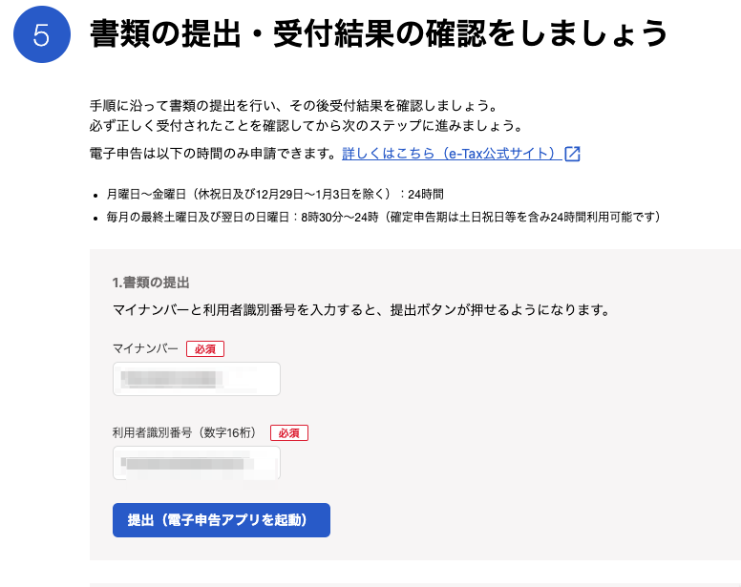The height and width of the screenshot is (587, 741).
Task: Click the 手順に沿って書類の提出を行い sentence
Action: point(293,105)
